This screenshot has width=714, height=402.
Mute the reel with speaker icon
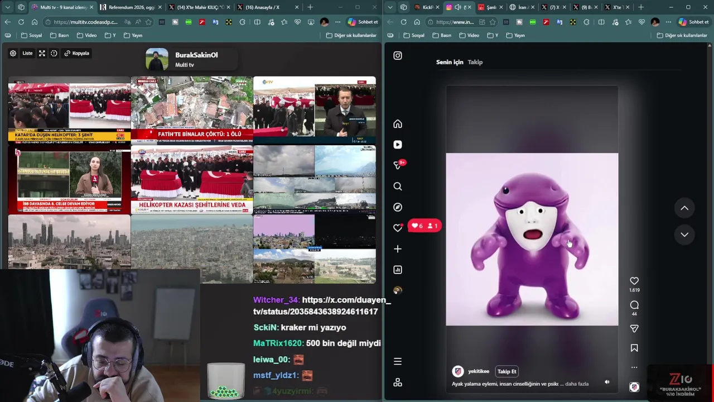(x=607, y=382)
